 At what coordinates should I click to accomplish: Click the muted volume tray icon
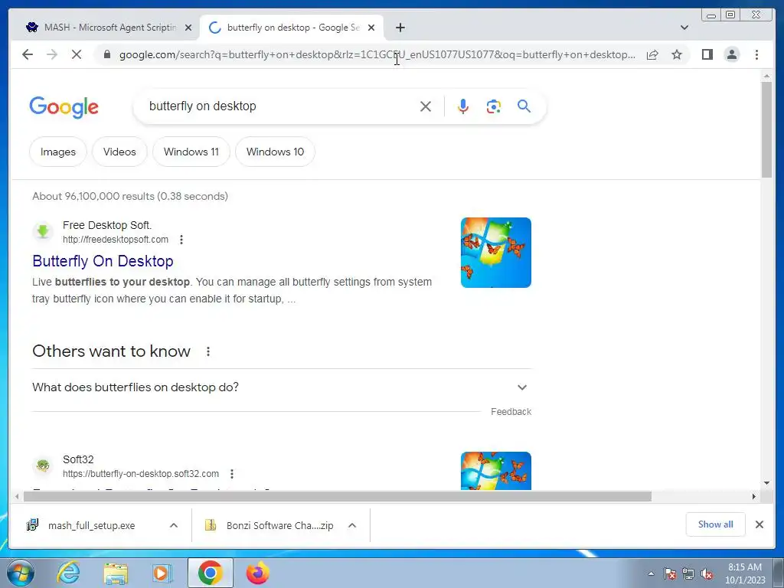[707, 573]
